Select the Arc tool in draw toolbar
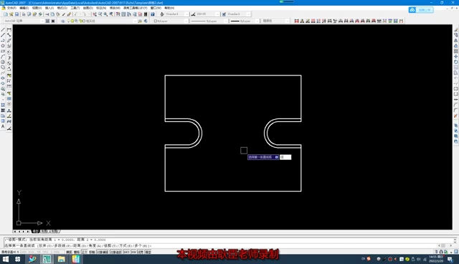Screen dimensions: 459x264 coord(3,57)
